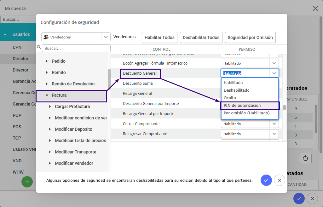This screenshot has height=207, width=323.
Task: Confirm Mi cuenta with bottom blue checkmark
Action: tap(299, 198)
